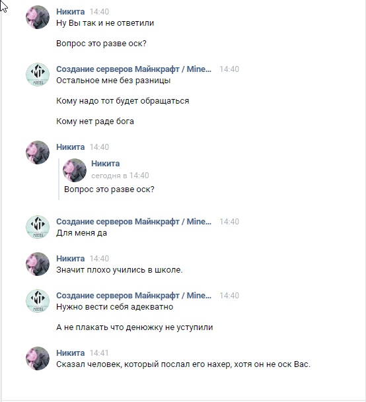Open group name above 'Нужно вести себя адекватно'
The image size is (366, 402).
(x=133, y=295)
